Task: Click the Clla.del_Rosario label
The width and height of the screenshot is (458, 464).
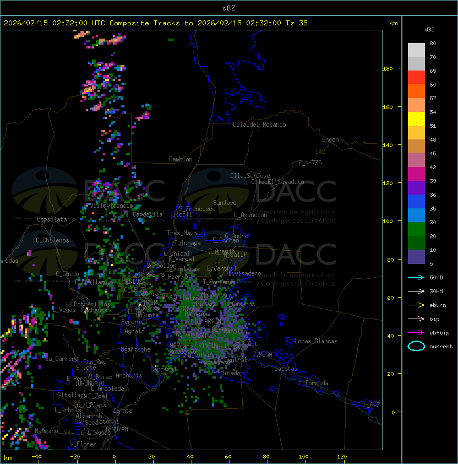Action: tap(259, 125)
